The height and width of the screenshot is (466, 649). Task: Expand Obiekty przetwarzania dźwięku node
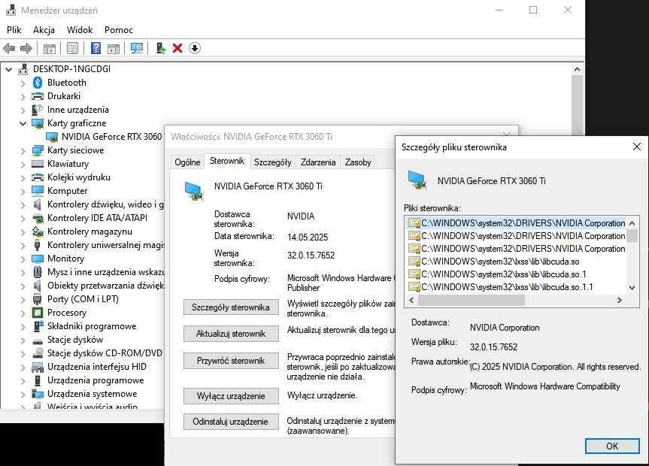(23, 286)
